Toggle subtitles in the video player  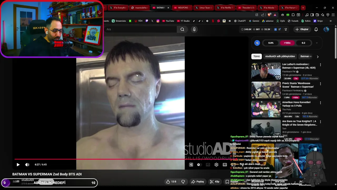click(x=208, y=165)
